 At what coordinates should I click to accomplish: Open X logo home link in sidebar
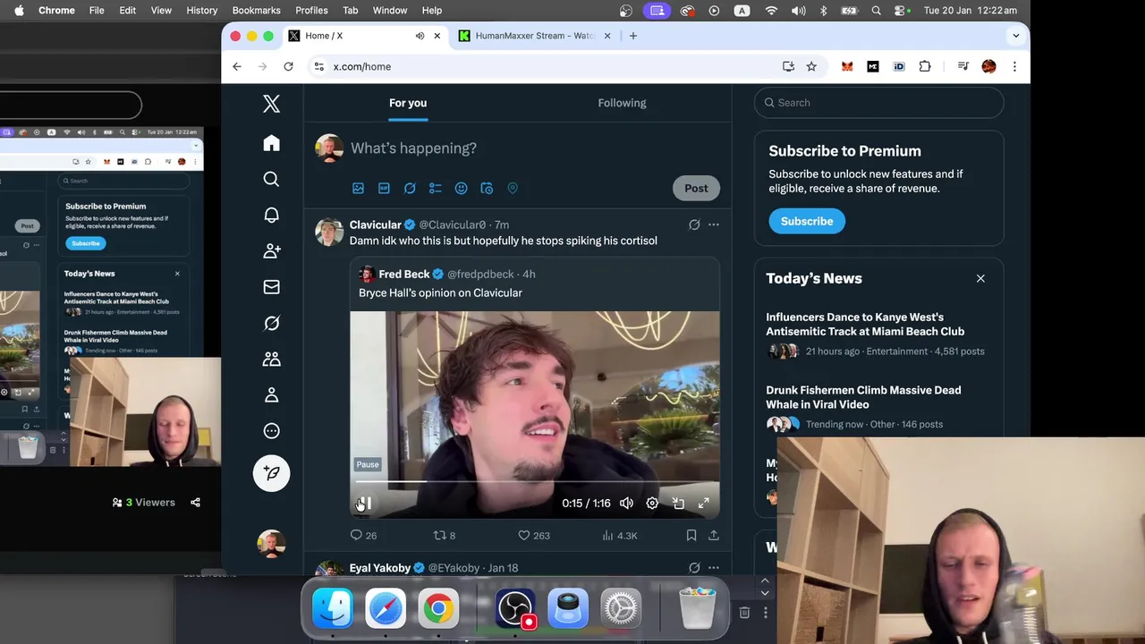(271, 104)
